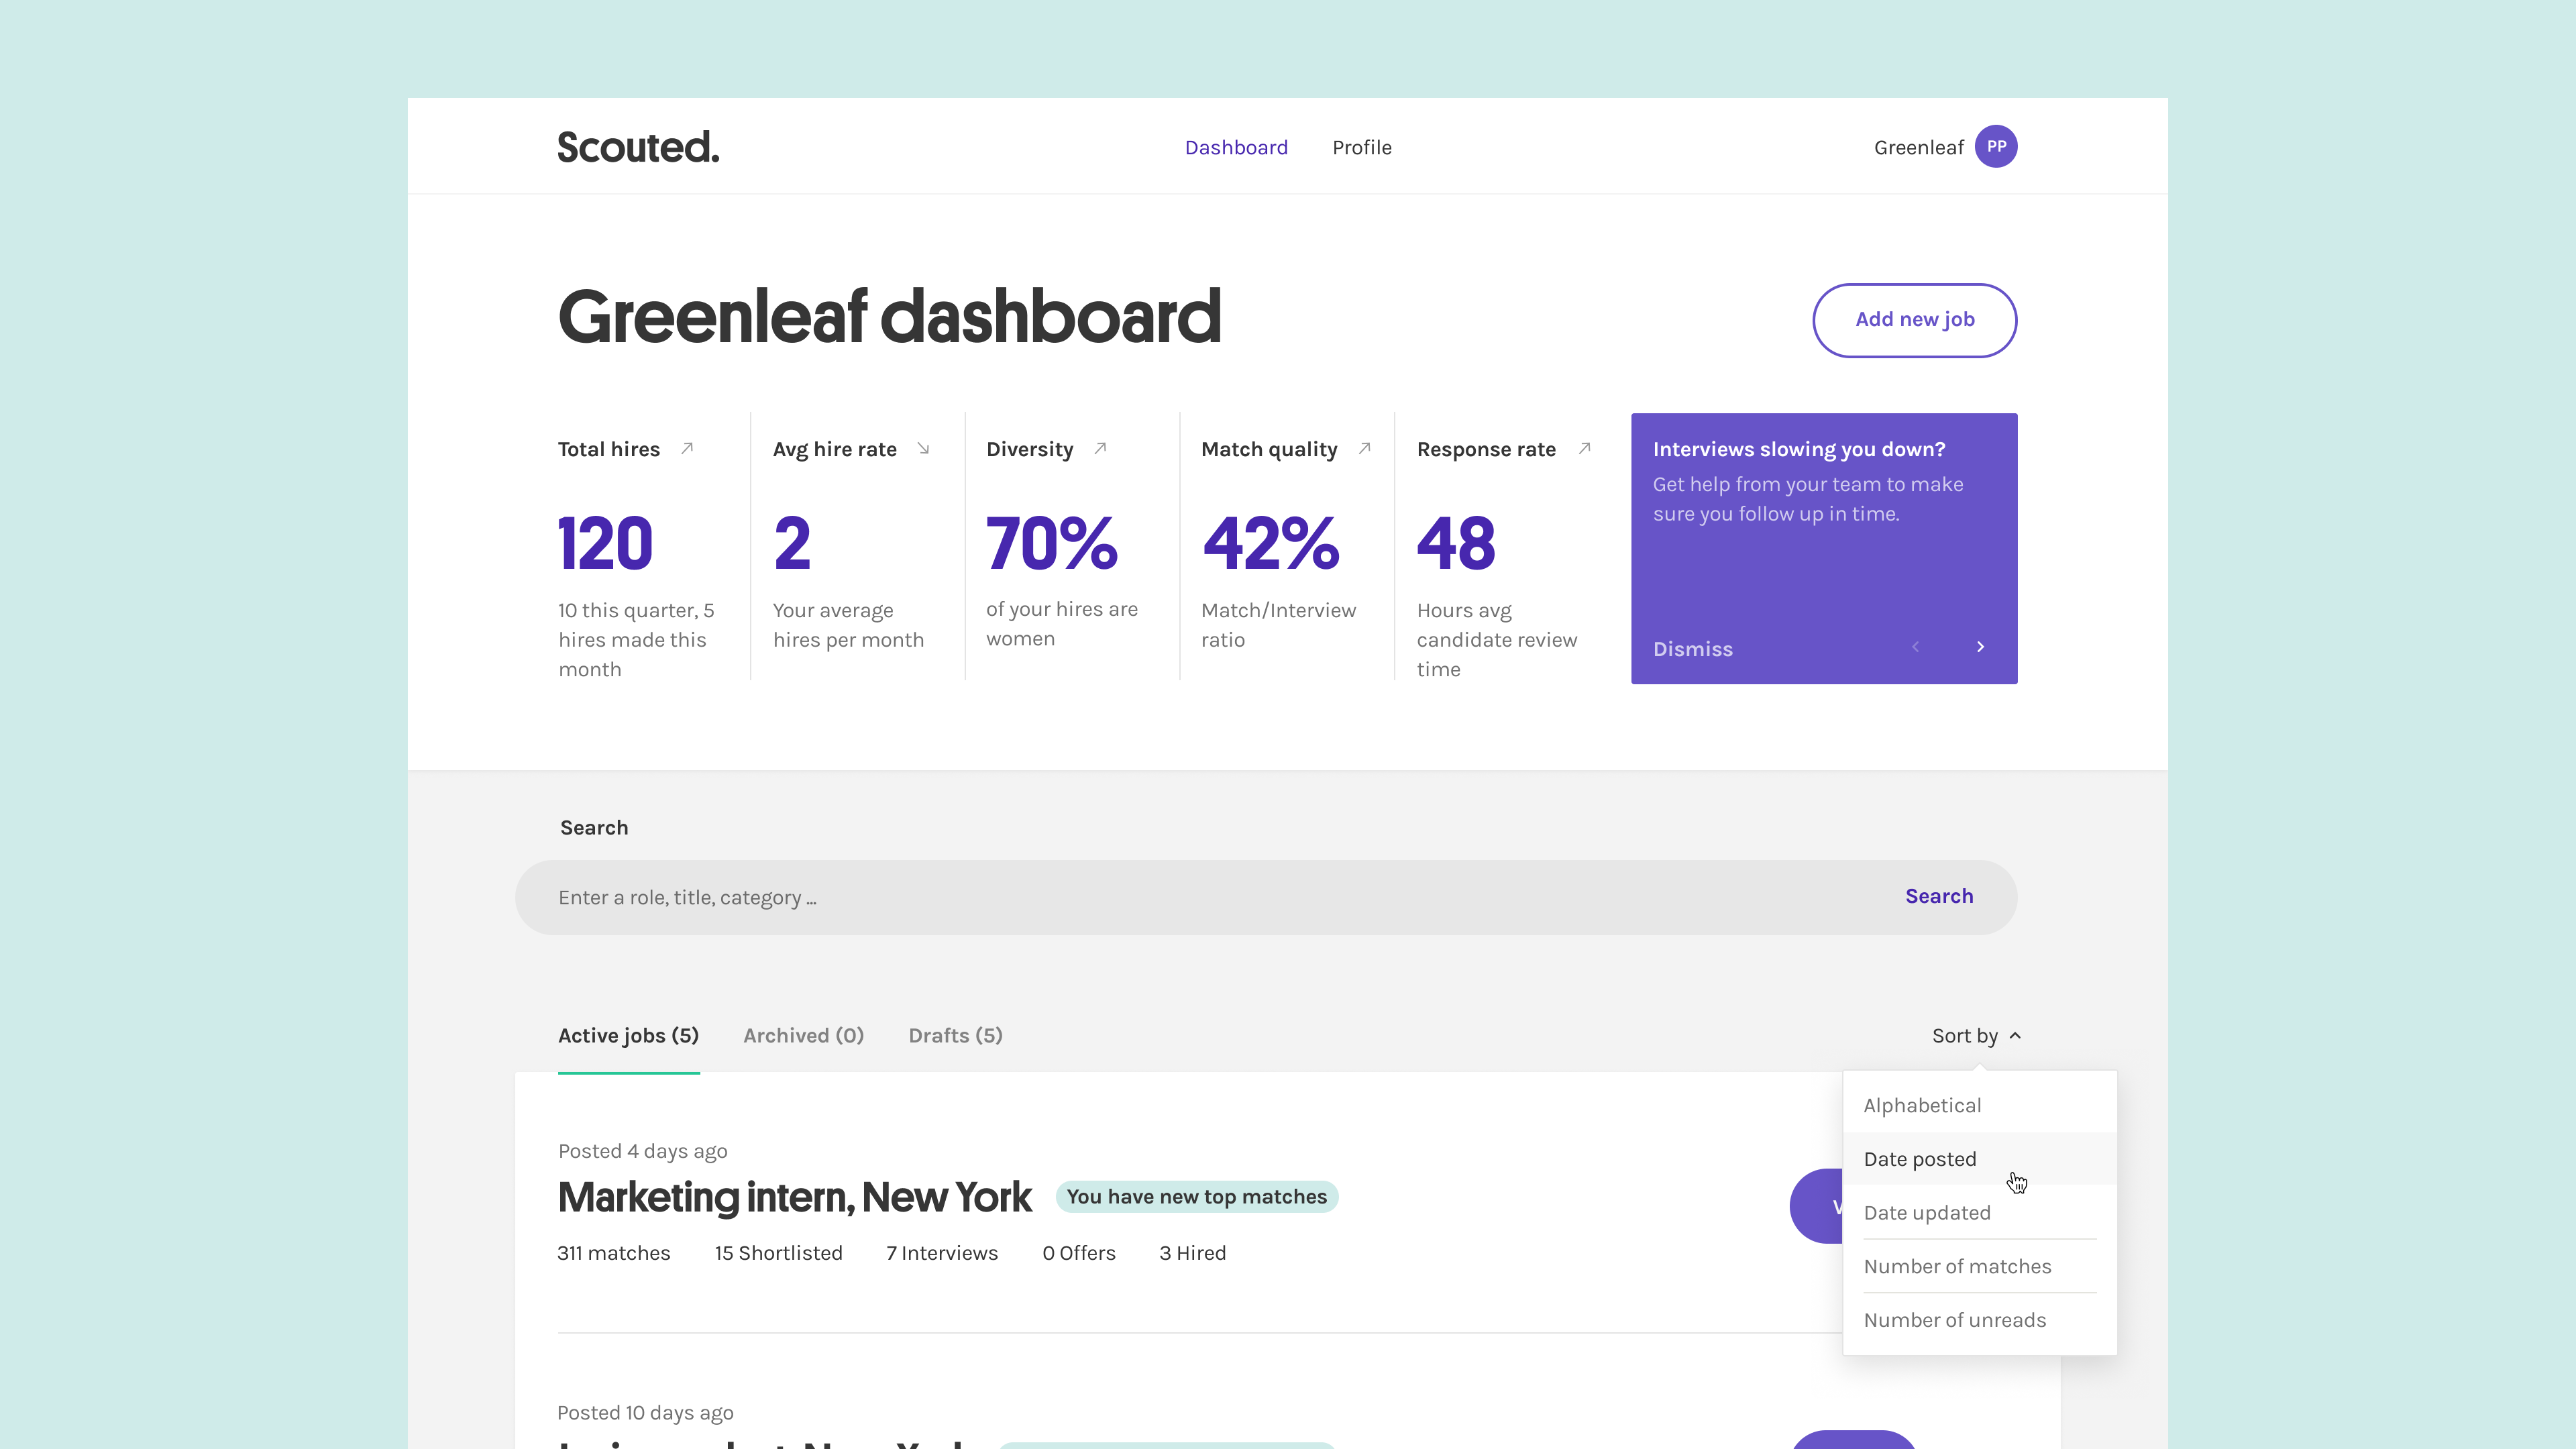Click the Add new job button
Viewport: 2576px width, 1449px height.
click(x=1914, y=320)
